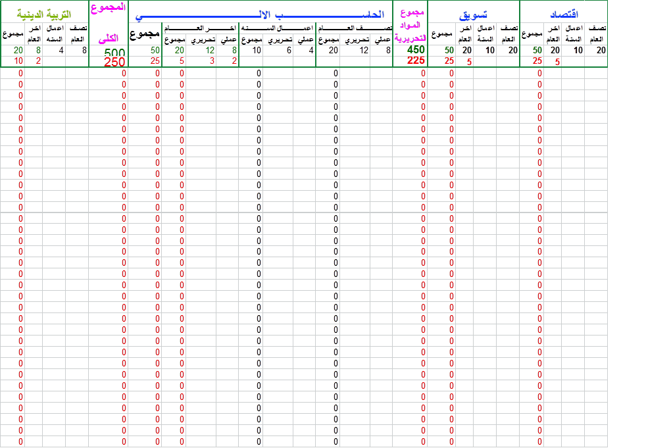Click تحريري header in الحاسب نصف العام
646x448 pixels.
(x=356, y=39)
